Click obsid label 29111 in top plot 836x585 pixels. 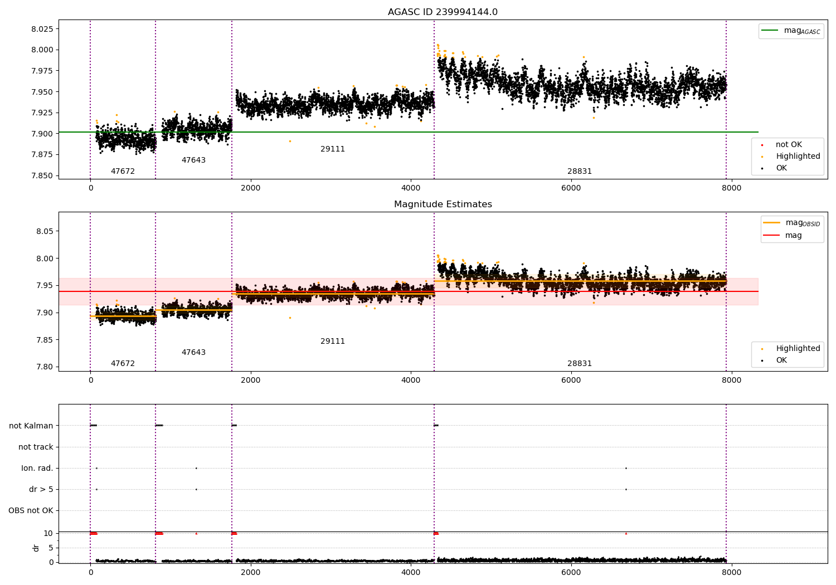point(333,149)
